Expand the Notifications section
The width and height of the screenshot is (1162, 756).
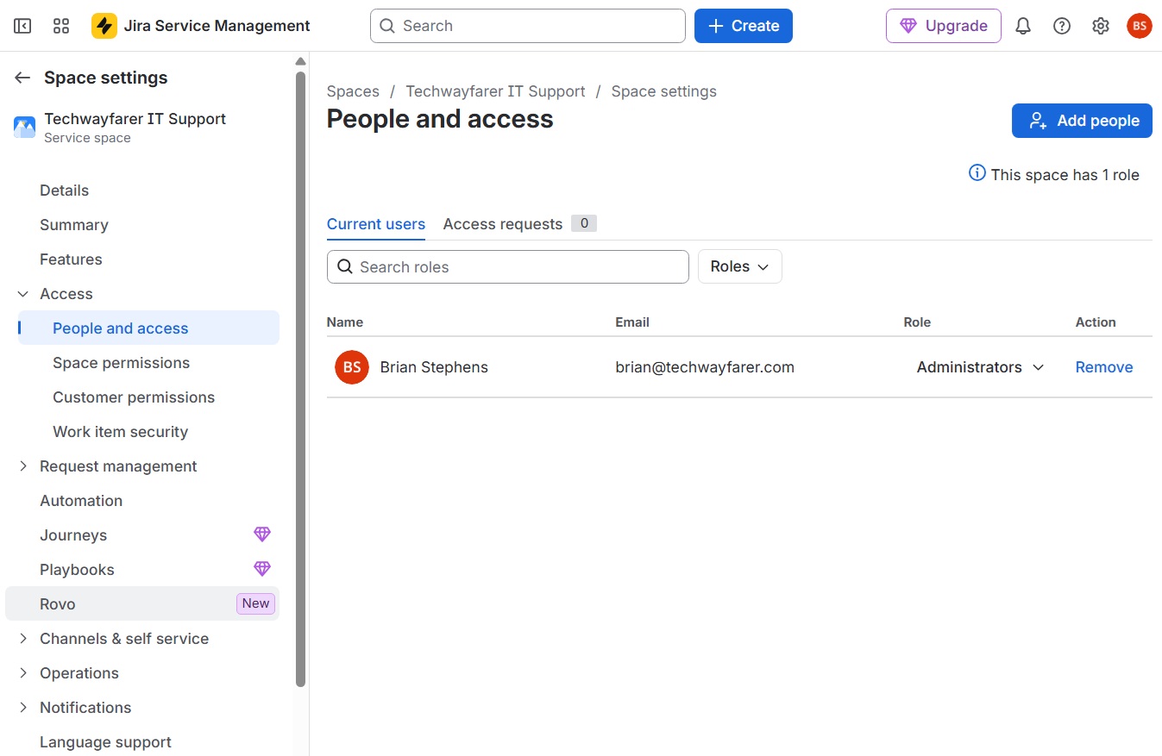click(23, 708)
